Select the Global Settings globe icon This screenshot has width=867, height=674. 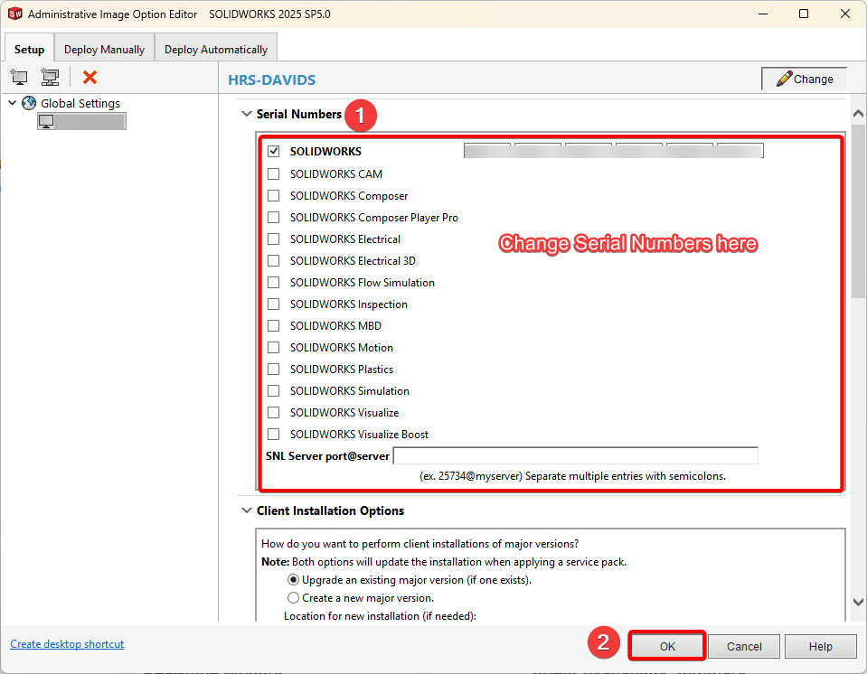pos(29,103)
